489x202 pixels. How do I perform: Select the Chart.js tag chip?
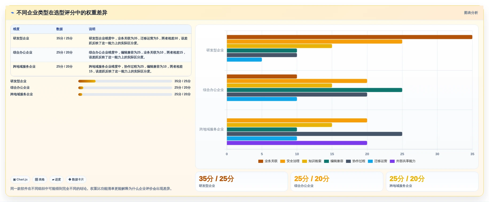pos(20,179)
